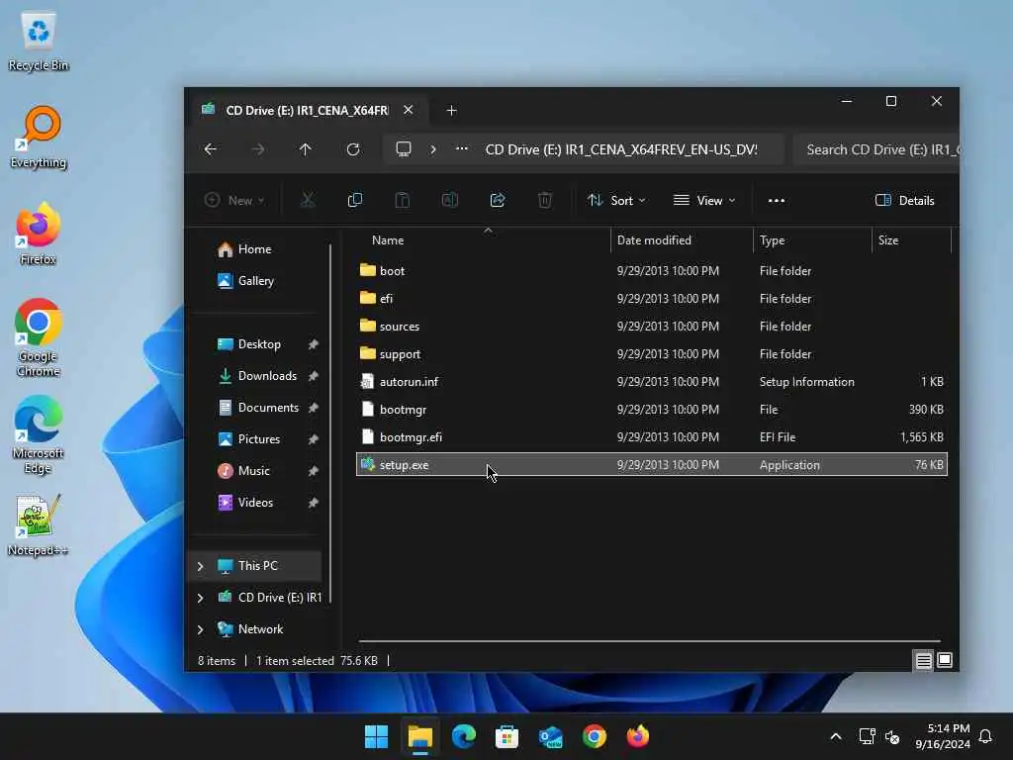
Task: Go back with the left arrow button
Action: point(211,149)
